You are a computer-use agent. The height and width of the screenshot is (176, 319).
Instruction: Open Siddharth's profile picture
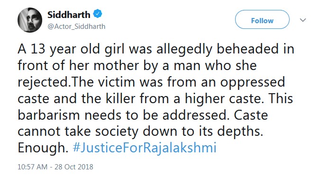(30, 20)
